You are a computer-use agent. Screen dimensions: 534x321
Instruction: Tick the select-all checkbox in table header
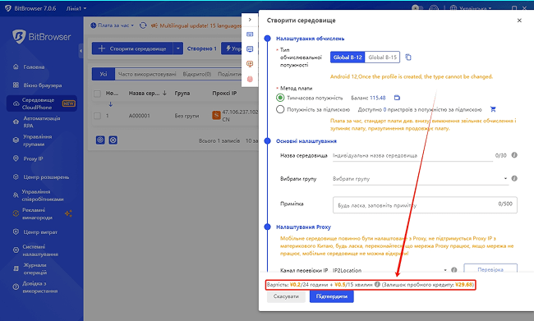click(98, 94)
